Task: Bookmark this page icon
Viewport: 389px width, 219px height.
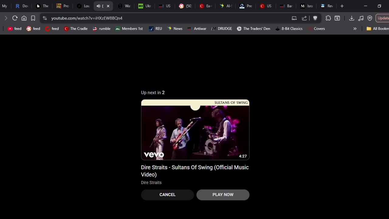Action: click(x=33, y=18)
